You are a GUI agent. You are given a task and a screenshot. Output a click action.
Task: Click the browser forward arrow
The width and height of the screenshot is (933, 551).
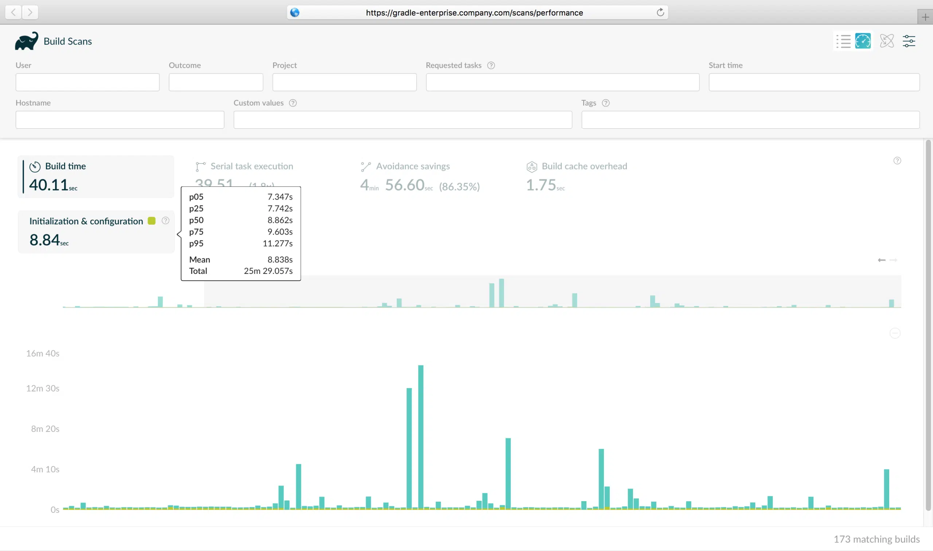pos(30,12)
